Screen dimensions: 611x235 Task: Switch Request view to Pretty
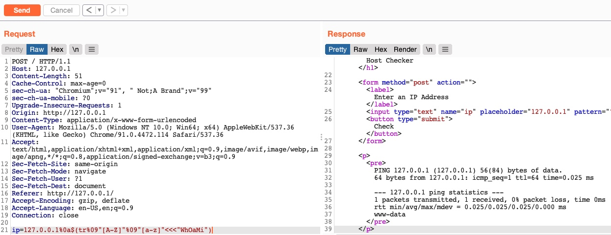click(14, 49)
